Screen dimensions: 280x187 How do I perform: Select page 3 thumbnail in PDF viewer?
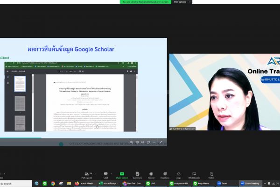coord(20,123)
